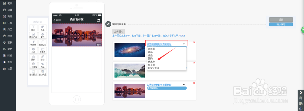Open 社区 community in the sidebar
Viewport: 304px width, 111px height.
pyautogui.click(x=8, y=69)
